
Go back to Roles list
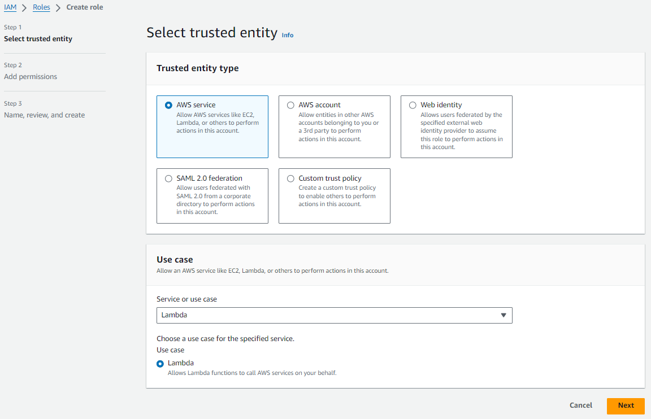pyautogui.click(x=41, y=7)
